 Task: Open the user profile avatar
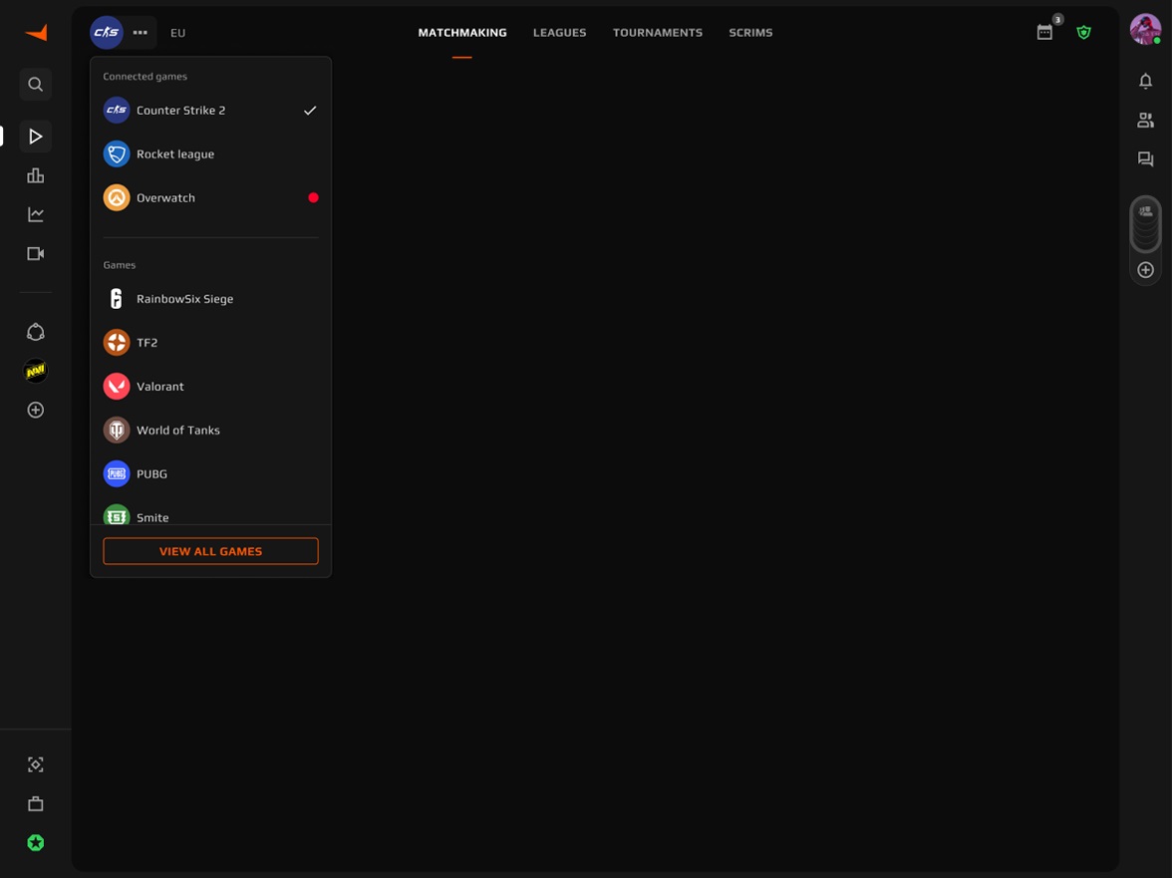(1145, 30)
